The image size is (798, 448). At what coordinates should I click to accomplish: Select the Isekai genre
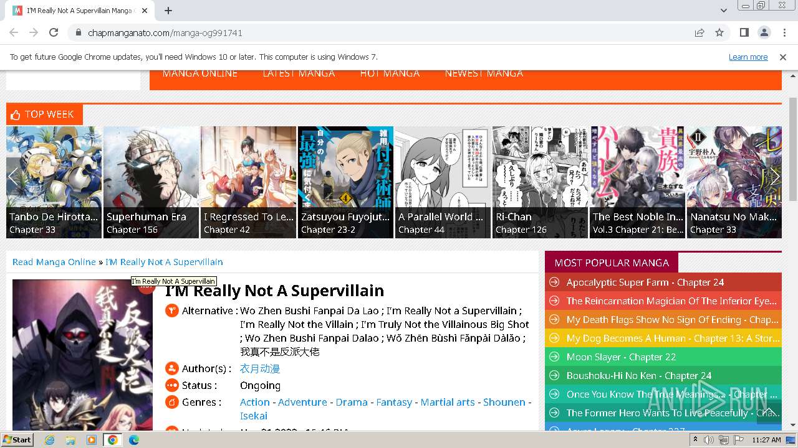coord(254,416)
